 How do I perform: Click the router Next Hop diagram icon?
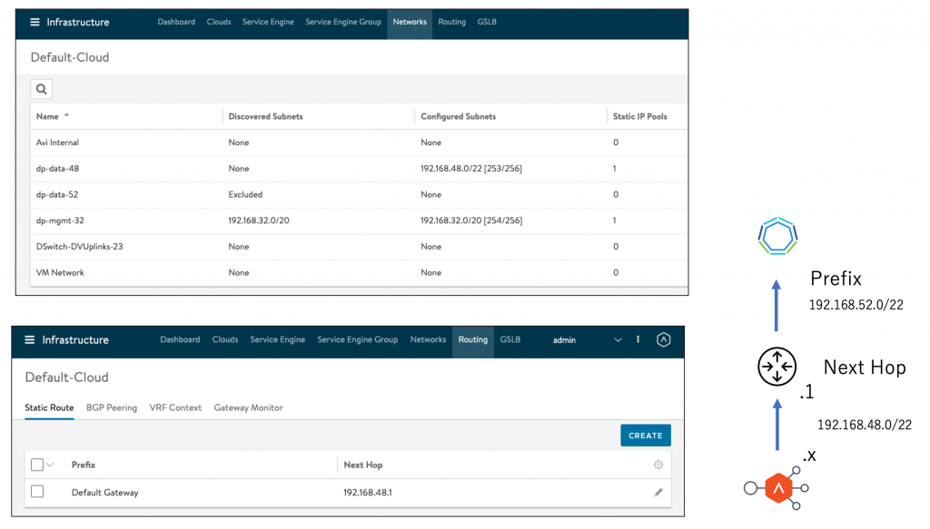click(777, 367)
